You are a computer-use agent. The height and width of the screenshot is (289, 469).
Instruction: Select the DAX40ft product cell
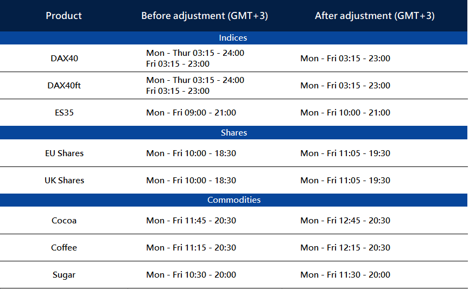pos(64,85)
